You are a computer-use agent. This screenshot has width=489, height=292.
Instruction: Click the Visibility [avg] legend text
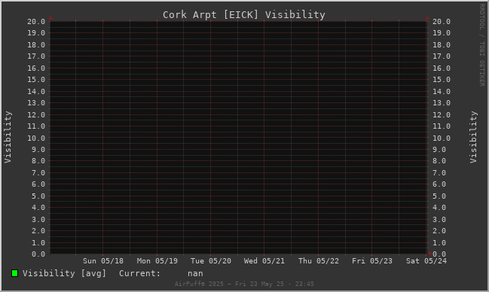pyautogui.click(x=64, y=273)
